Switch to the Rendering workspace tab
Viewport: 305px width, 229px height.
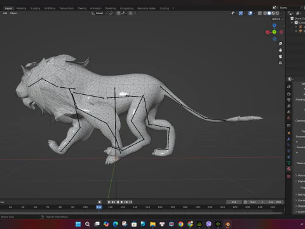(x=111, y=8)
